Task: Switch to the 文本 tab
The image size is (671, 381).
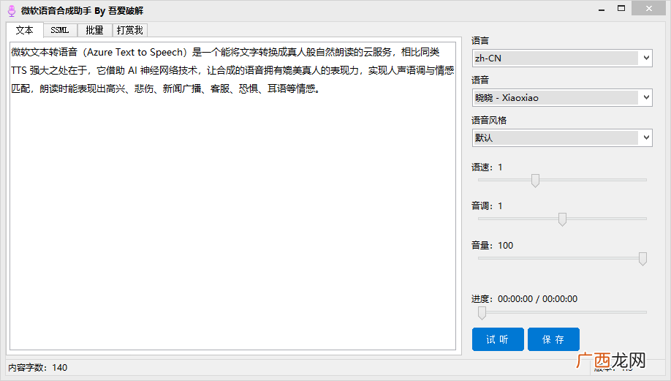Action: [x=24, y=30]
